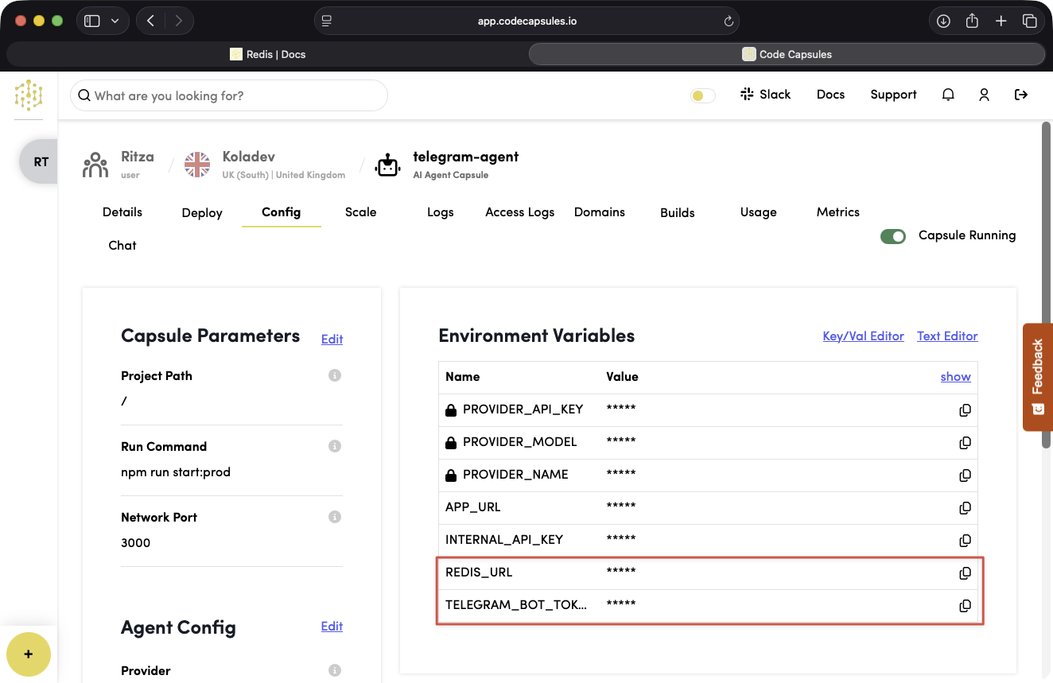Toggle the Capsule Running switch
Screen dimensions: 1053x683
tap(893, 236)
